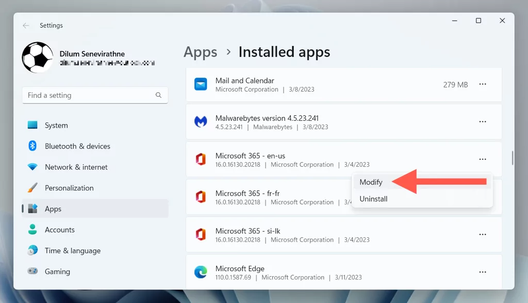Open Personalization settings page
This screenshot has width=528, height=303.
[x=69, y=188]
